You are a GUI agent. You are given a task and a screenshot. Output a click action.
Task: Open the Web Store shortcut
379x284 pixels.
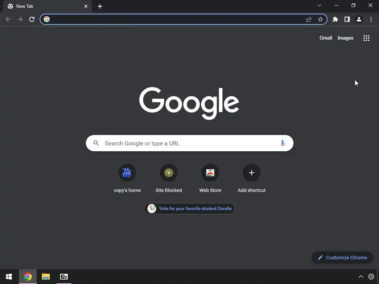210,178
